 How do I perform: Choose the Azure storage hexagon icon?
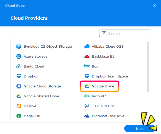(x=19, y=56)
